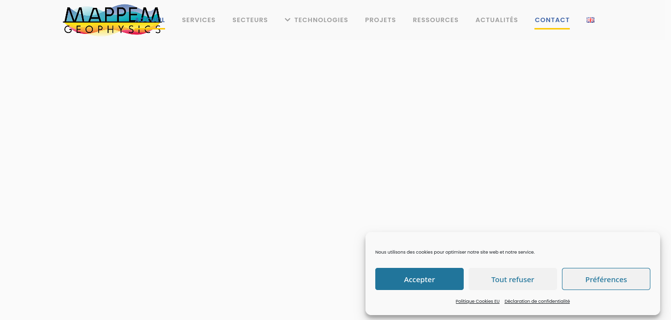Switch language via the UK flag icon

click(x=590, y=20)
